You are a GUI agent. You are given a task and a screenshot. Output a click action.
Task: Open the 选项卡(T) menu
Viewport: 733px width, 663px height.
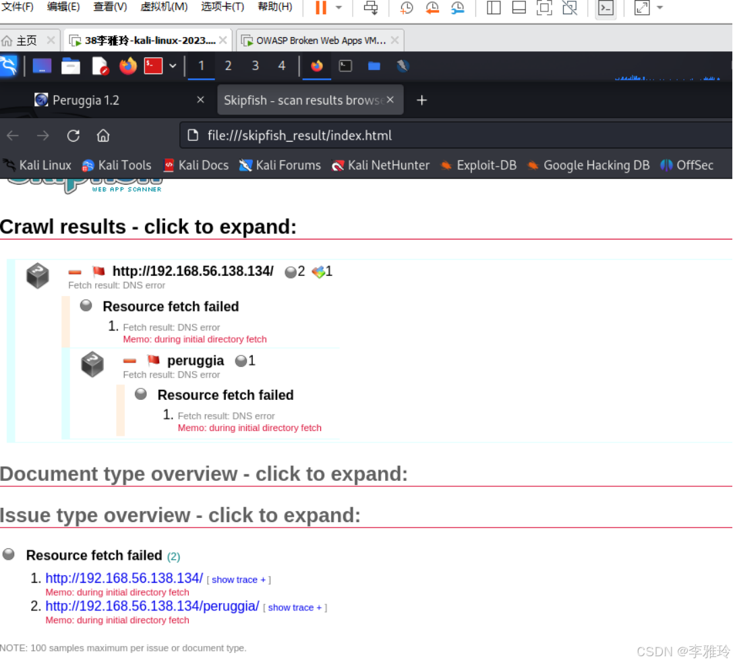click(223, 7)
